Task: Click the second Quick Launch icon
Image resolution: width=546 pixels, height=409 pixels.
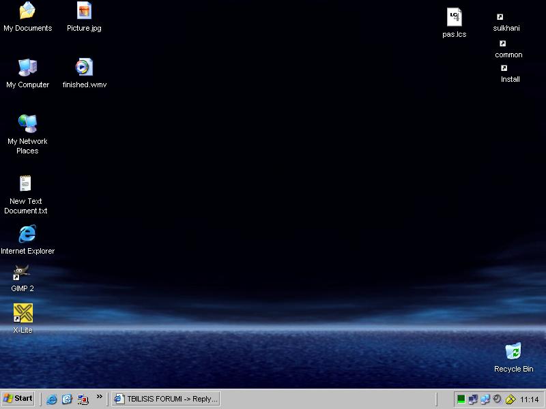Action: click(x=67, y=399)
